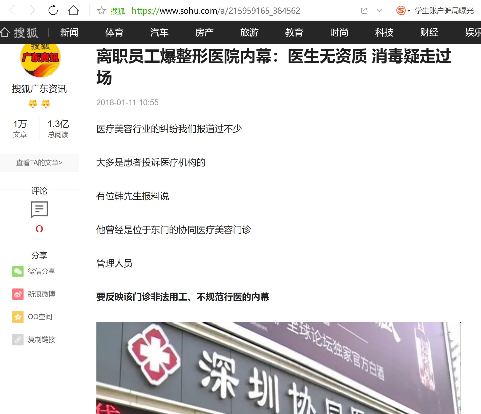Open the 科技 navigation tab
Viewport: 481px width, 414px height.
[x=384, y=32]
